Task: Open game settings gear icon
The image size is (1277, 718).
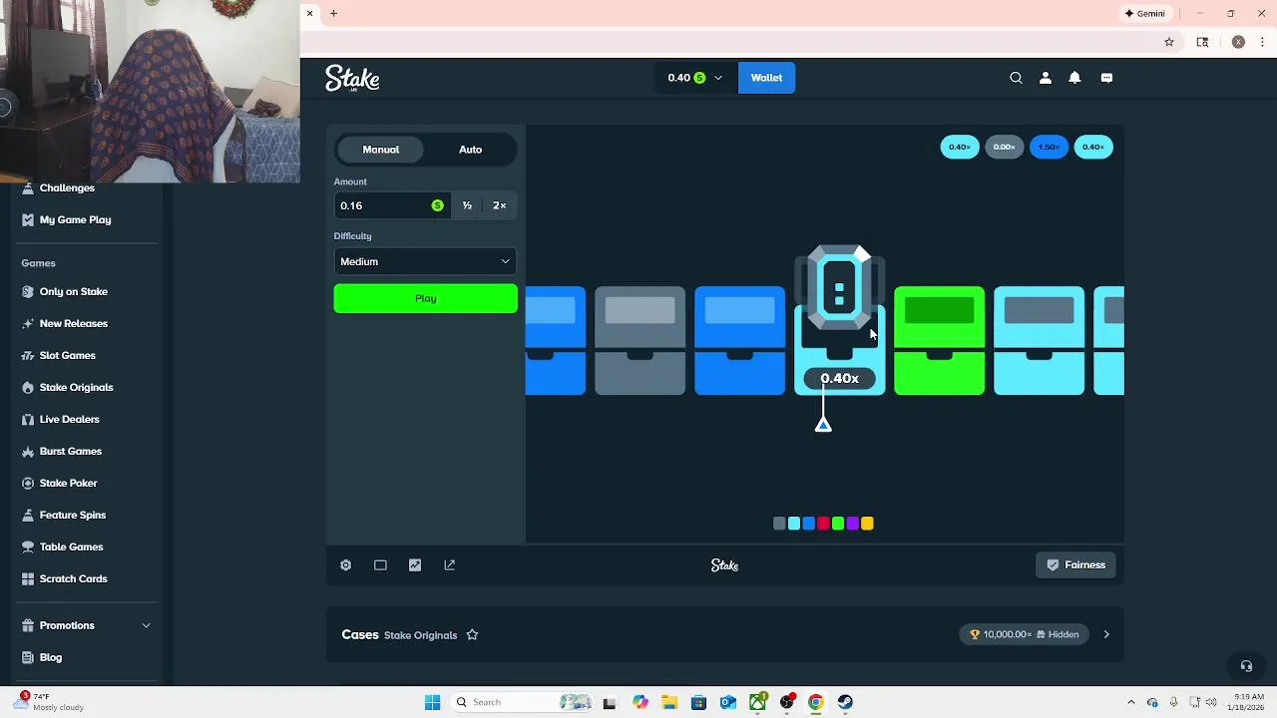Action: coord(346,565)
